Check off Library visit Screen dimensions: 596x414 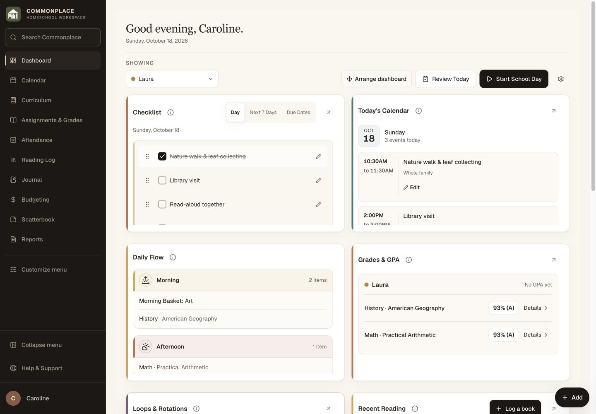coord(162,180)
